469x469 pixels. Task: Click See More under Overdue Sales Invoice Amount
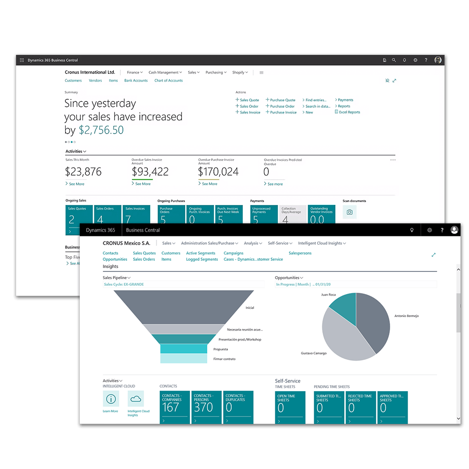tap(141, 184)
